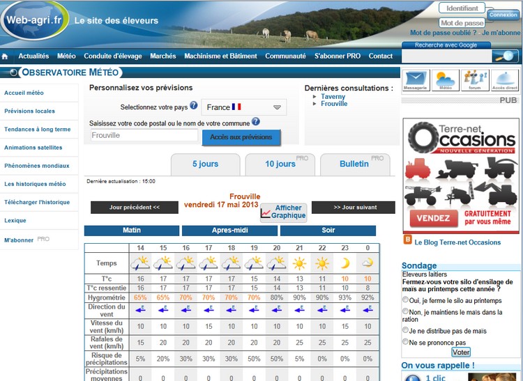The width and height of the screenshot is (523, 381).
Task: Click cloudy-moon weather icon for hour 0
Action: [367, 263]
